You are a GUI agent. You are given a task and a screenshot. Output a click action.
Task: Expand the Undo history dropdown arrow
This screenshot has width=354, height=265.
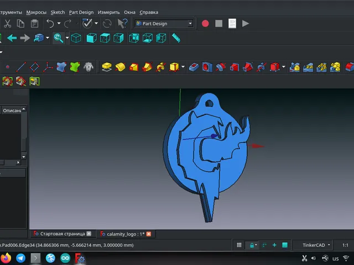click(x=59, y=23)
